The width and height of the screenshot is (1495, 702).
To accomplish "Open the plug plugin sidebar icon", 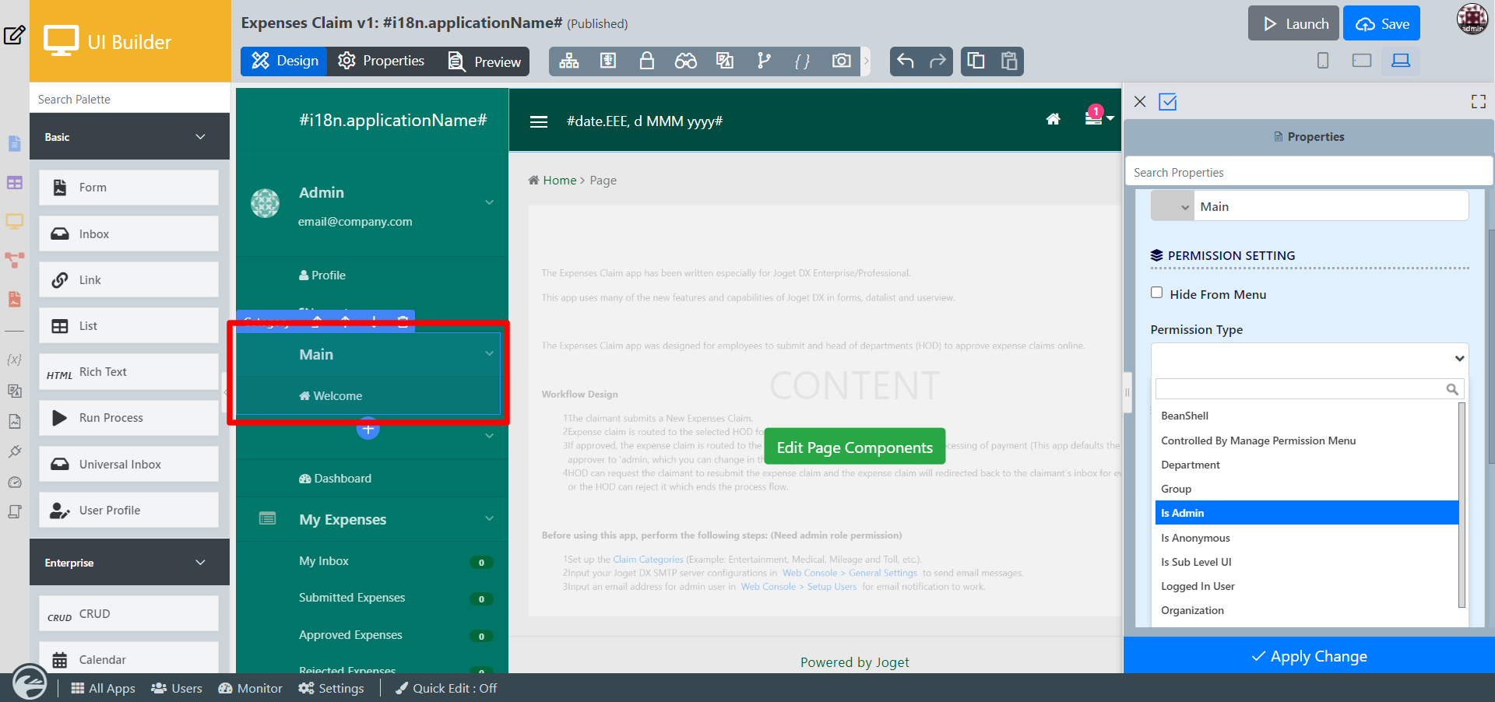I will point(15,451).
